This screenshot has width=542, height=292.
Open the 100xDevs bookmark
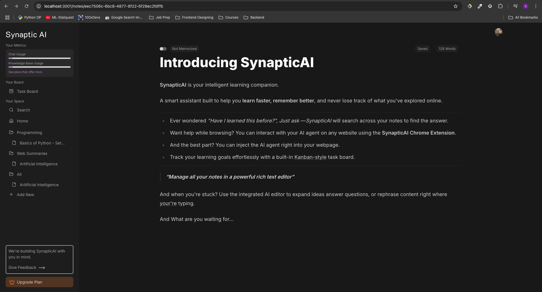point(89,17)
